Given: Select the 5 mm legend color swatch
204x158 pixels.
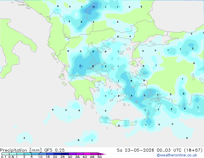Looking at the screenshot, I should [35, 154].
